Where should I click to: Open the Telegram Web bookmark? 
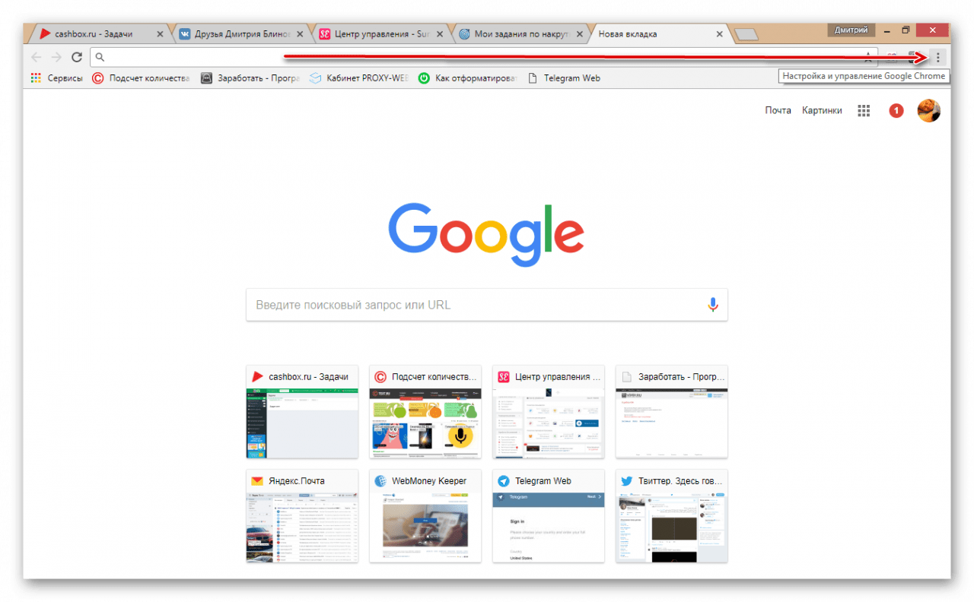[x=564, y=78]
